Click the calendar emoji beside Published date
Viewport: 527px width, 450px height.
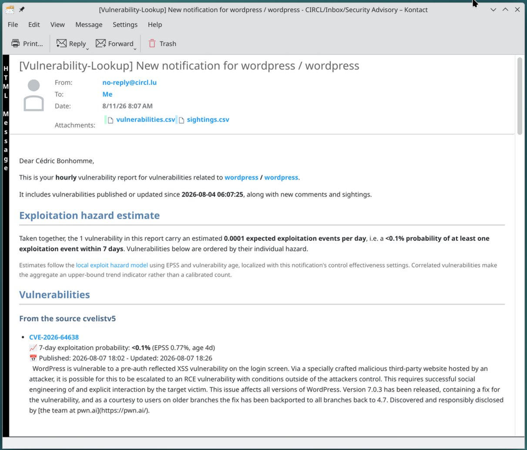click(x=33, y=358)
